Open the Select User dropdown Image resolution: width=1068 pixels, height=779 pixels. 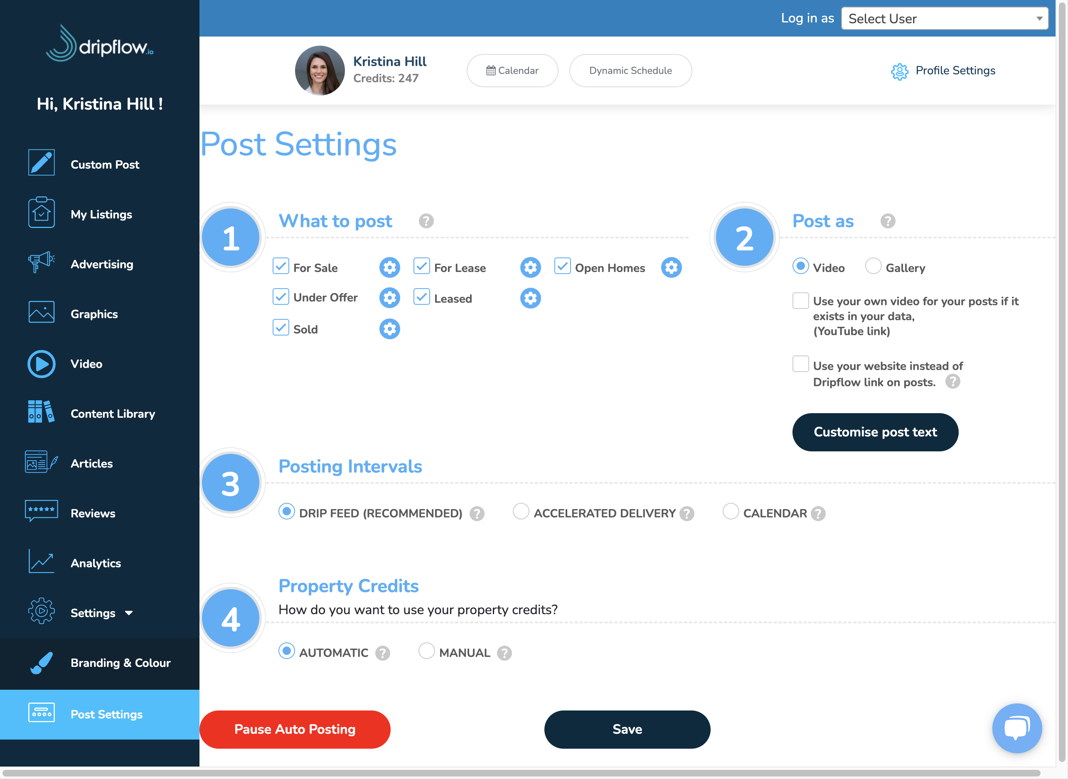pyautogui.click(x=944, y=18)
